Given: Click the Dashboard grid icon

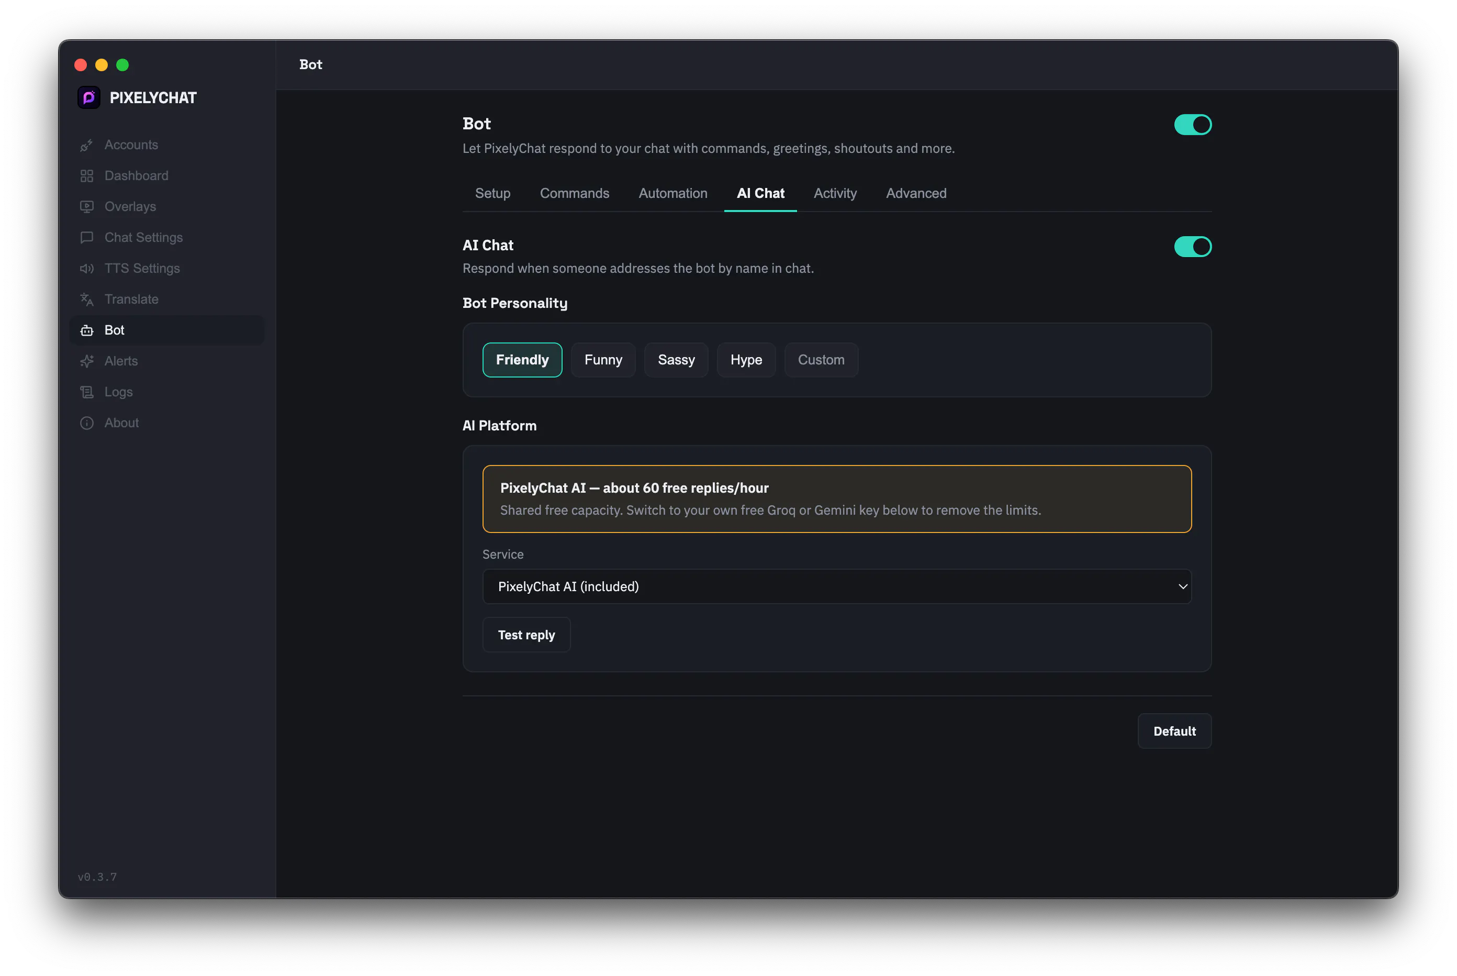Looking at the screenshot, I should pos(86,176).
